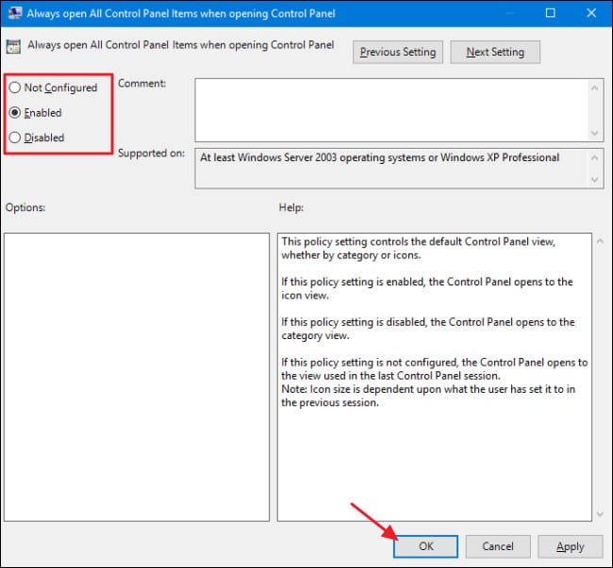This screenshot has height=568, width=613.
Task: Click the Cancel button
Action: tap(498, 546)
